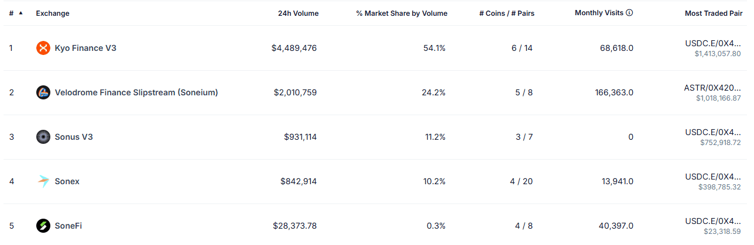
Task: Click the ASTR/0X420... most traded pair
Action: tap(712, 88)
